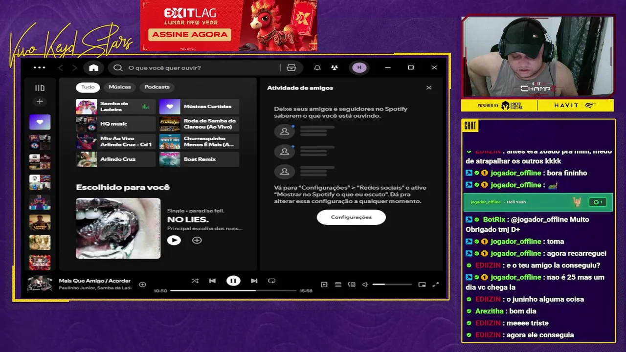Open 'Churrasquinho Menos É Mais' tile

pos(199,142)
